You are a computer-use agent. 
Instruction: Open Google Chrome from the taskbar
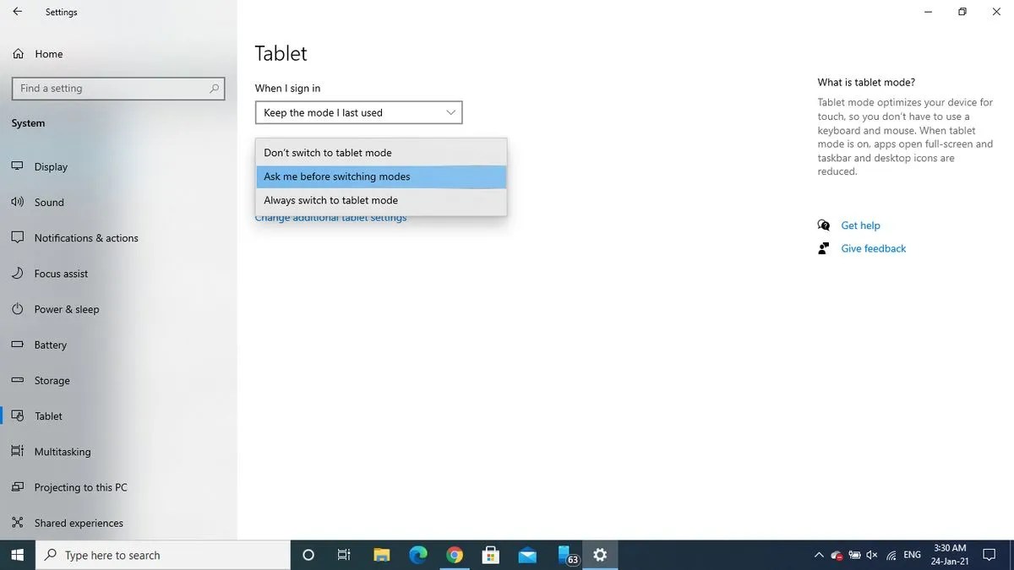coord(455,555)
